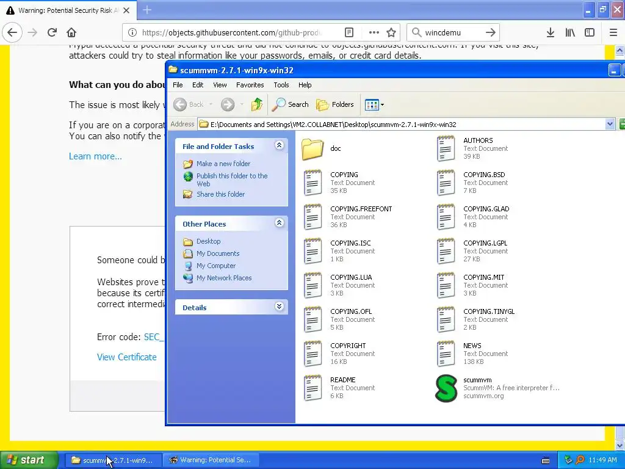Go back in Firefox
This screenshot has width=625, height=469.
click(12, 32)
